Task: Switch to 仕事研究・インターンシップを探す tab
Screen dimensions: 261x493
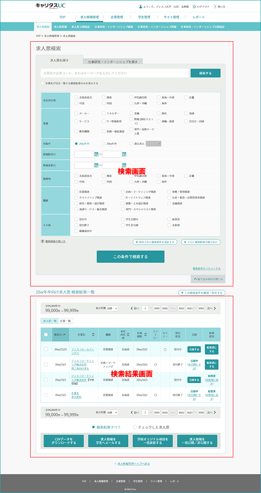Action: click(113, 61)
